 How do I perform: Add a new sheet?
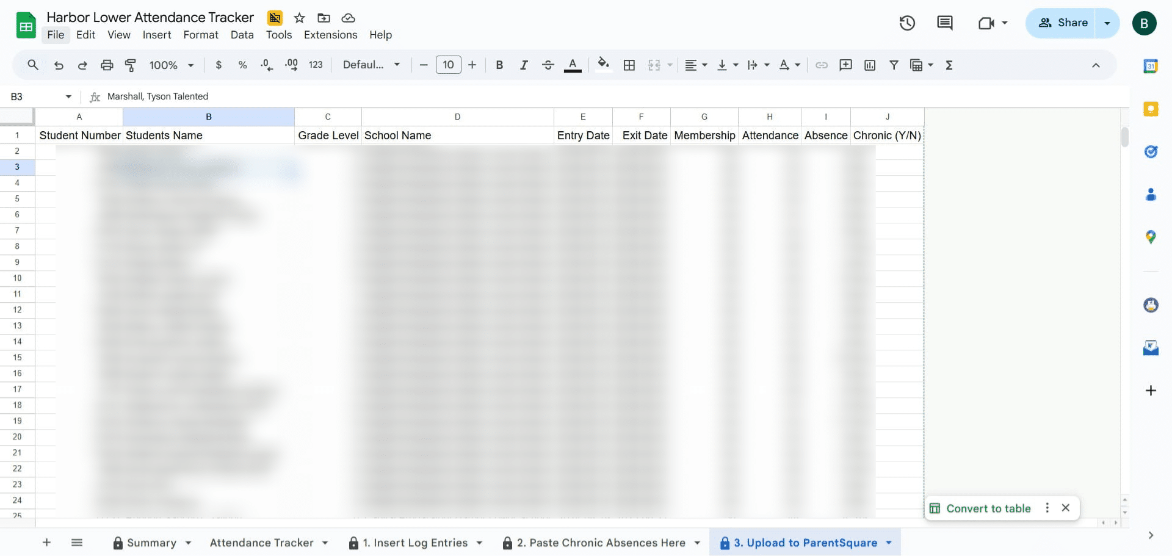pos(46,543)
